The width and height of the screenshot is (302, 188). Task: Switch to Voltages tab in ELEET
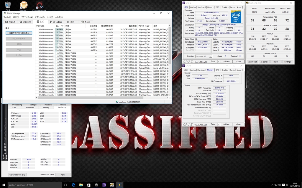coord(33,105)
